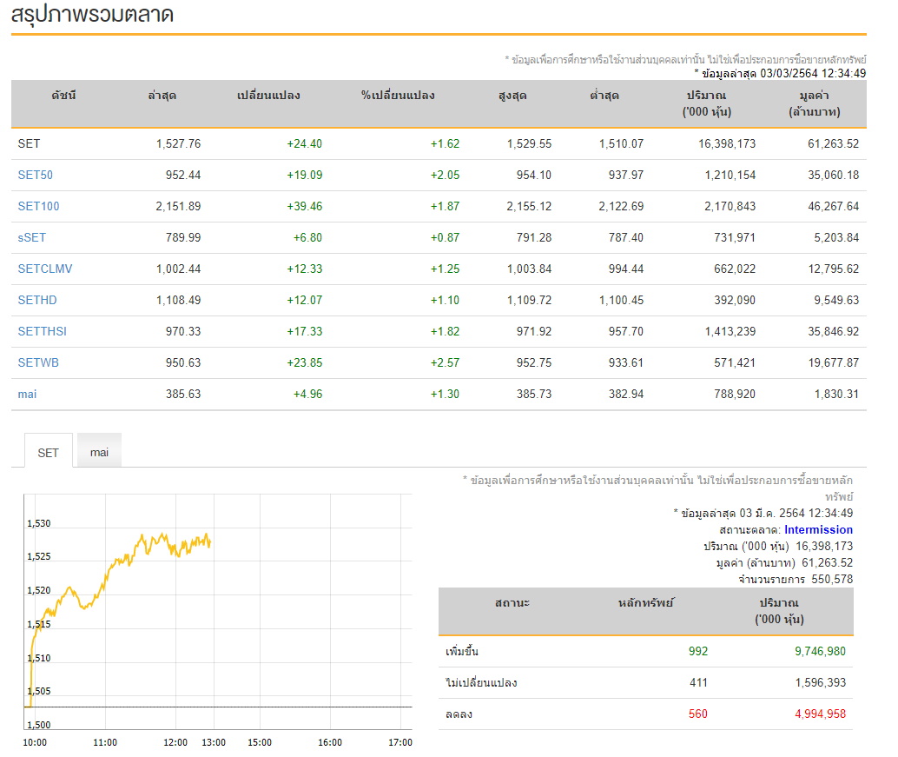Image resolution: width=898 pixels, height=757 pixels.
Task: Click the 1,530 chart axis label
Action: tap(39, 523)
